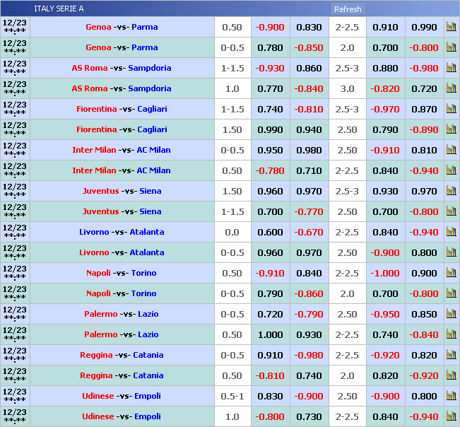Click -0.780 home odds for Inter Milan-AC Milan

269,170
